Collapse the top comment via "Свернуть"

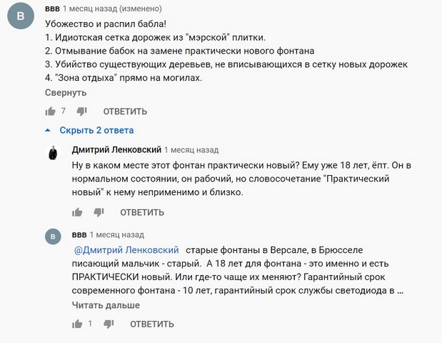pos(66,92)
